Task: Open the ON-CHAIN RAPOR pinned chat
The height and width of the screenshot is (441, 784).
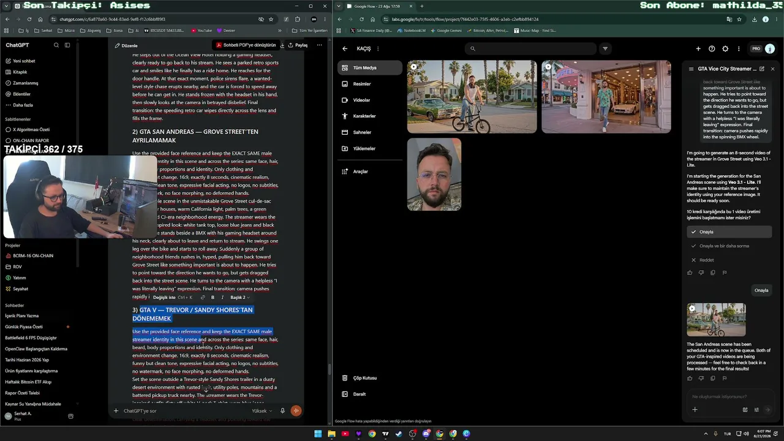Action: [31, 141]
